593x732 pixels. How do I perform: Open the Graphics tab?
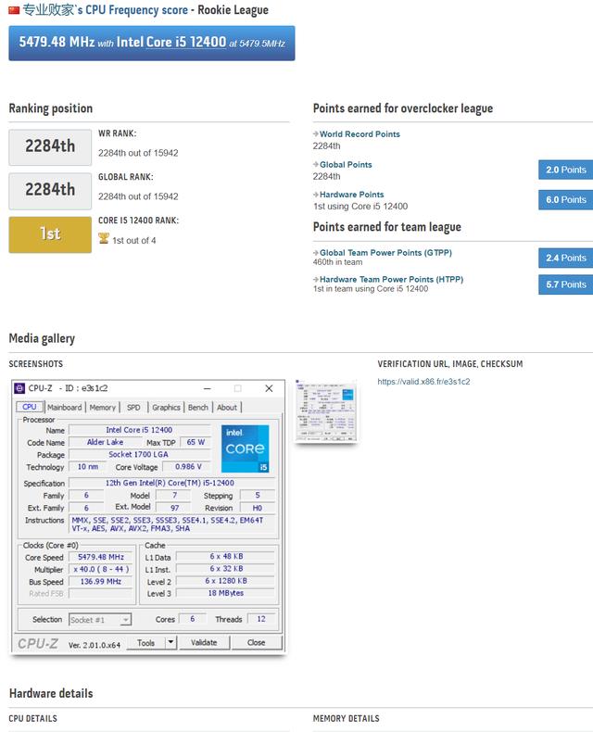point(166,408)
